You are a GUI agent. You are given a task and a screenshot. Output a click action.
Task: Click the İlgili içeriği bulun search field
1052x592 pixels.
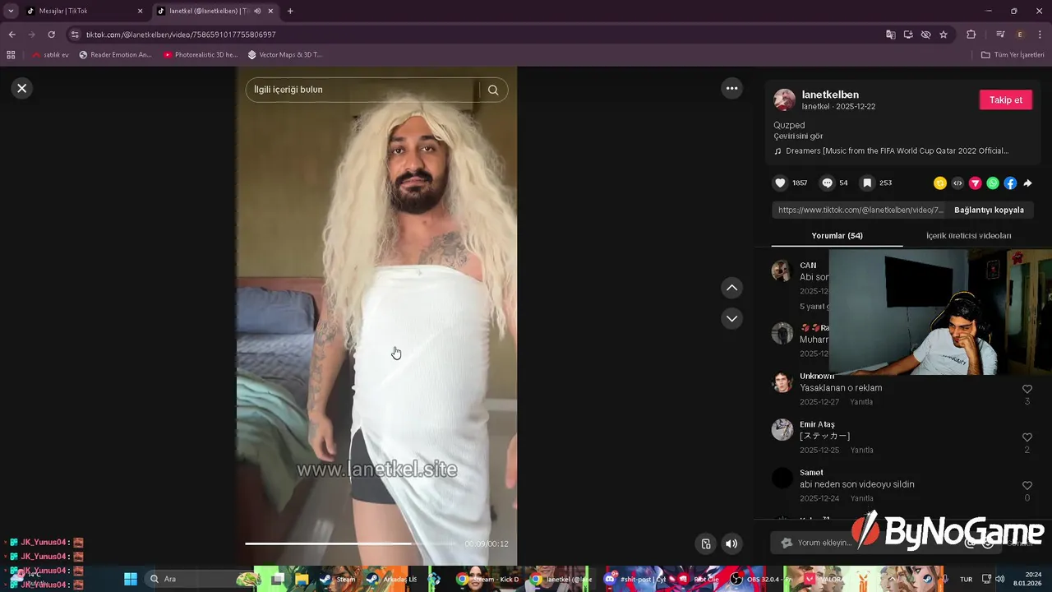point(362,90)
